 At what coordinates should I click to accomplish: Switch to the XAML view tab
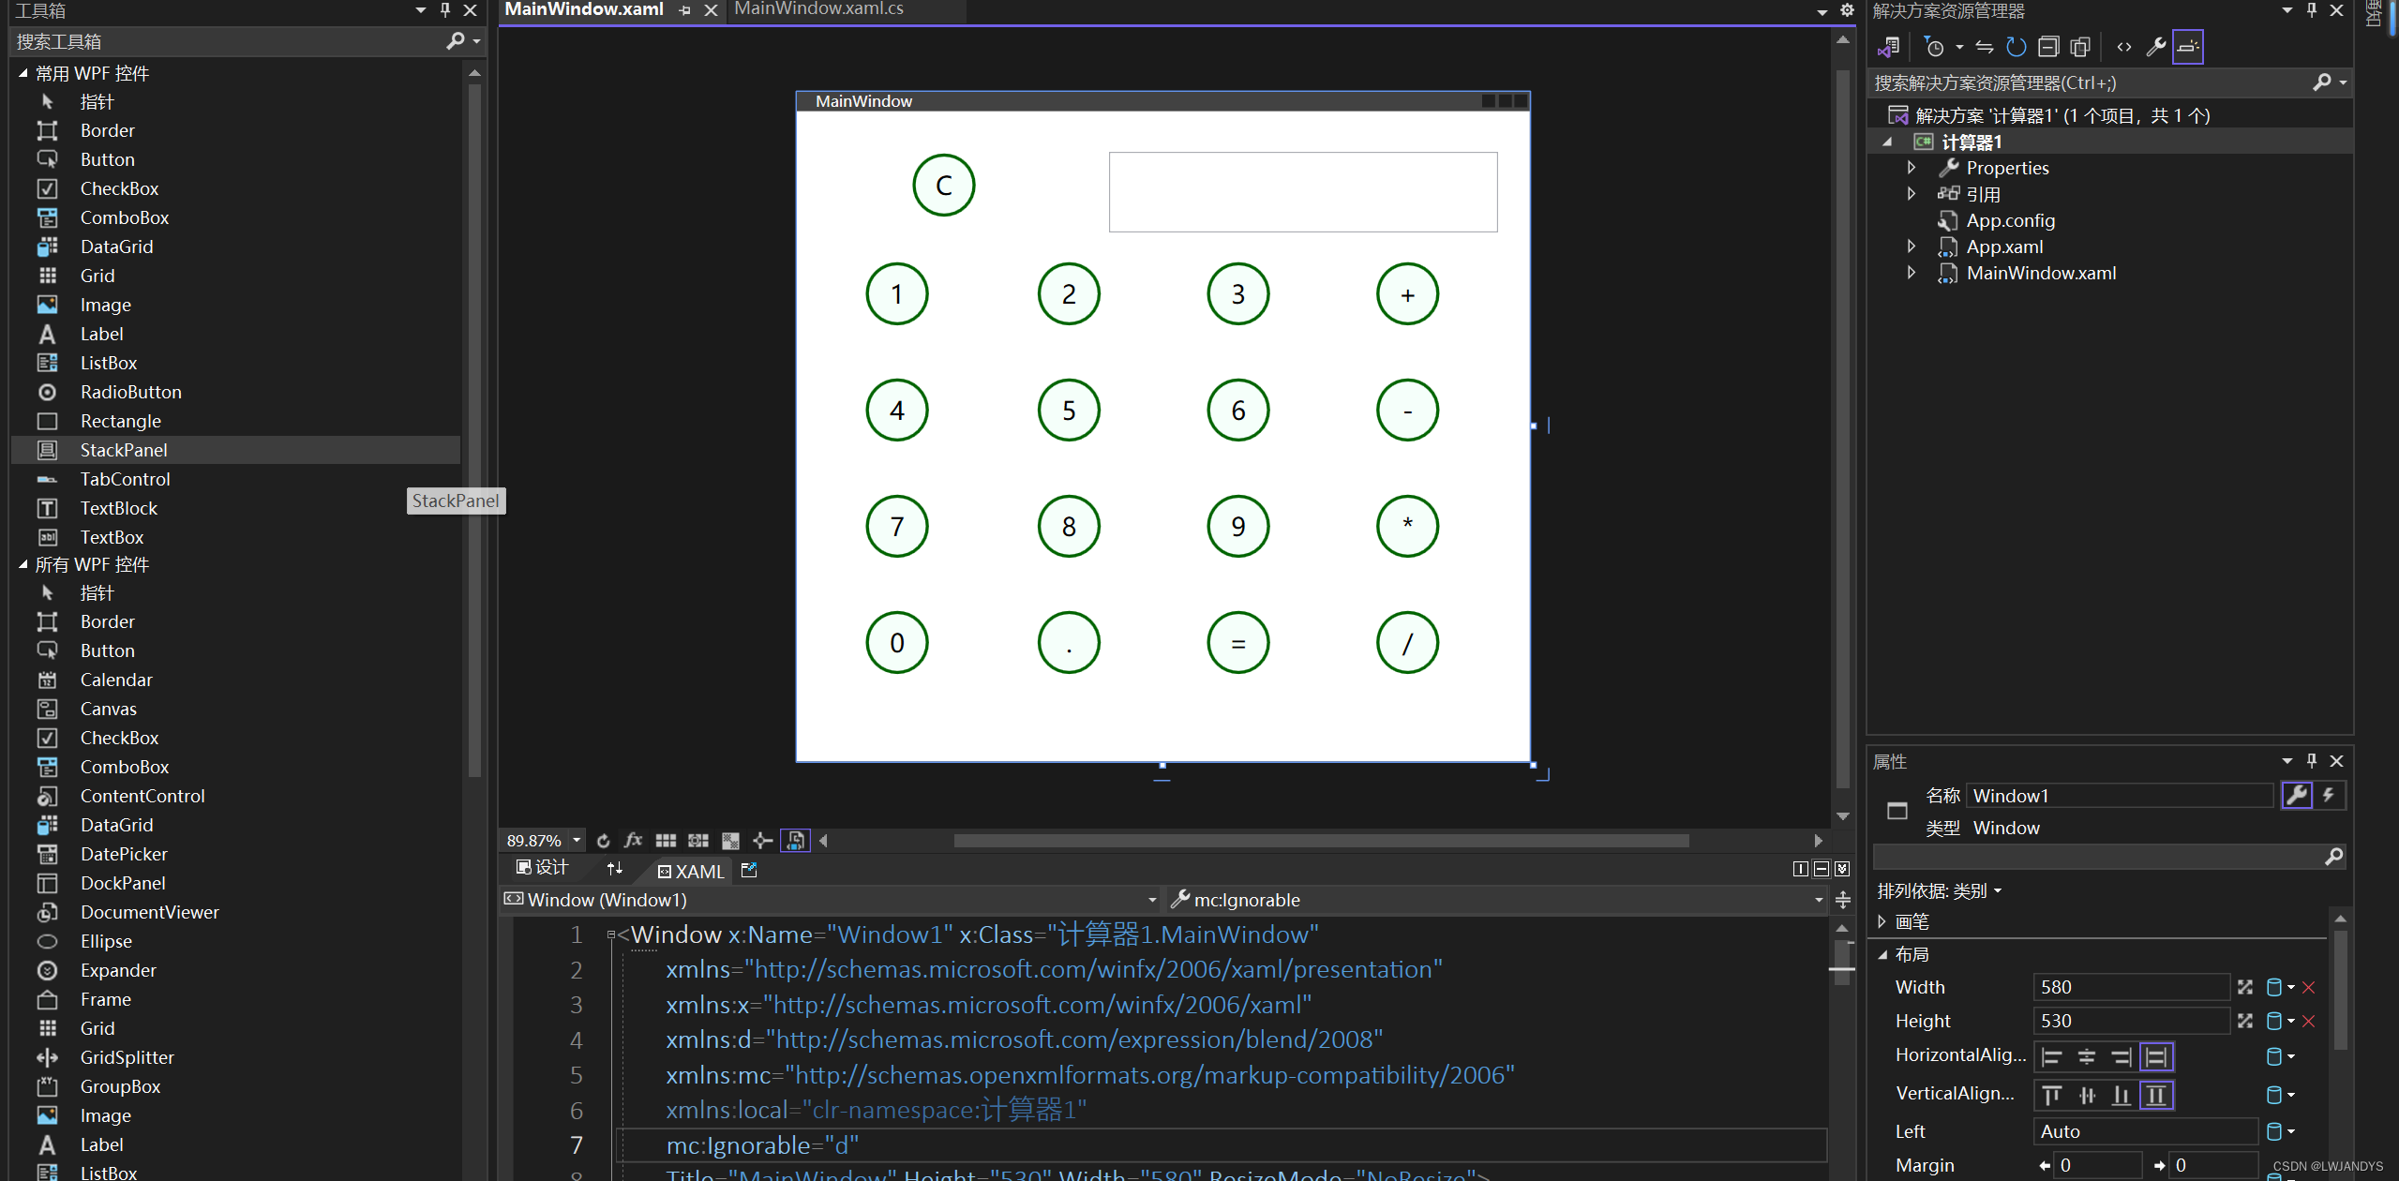(691, 871)
